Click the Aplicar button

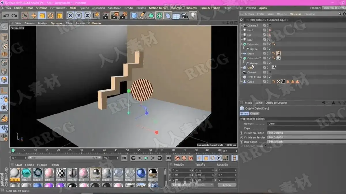227,185
